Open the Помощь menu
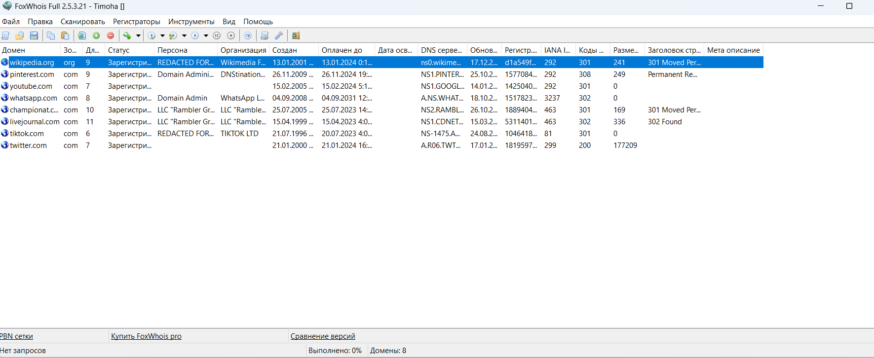 tap(258, 22)
